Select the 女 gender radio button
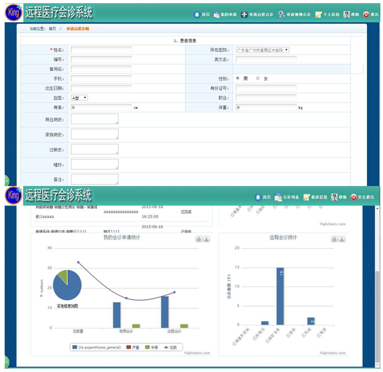383x372 pixels. [x=258, y=78]
